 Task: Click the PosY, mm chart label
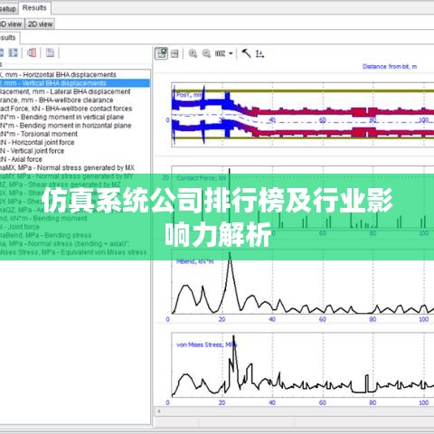click(189, 95)
